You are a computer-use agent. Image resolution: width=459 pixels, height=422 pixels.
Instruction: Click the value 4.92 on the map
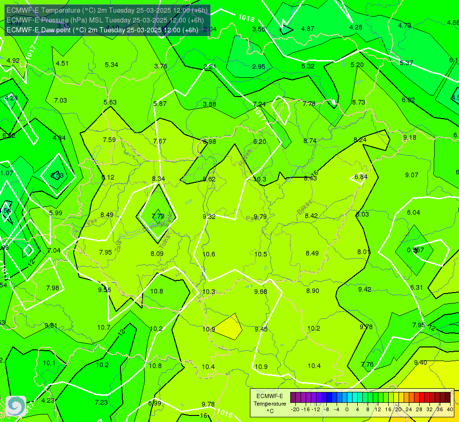pos(13,60)
